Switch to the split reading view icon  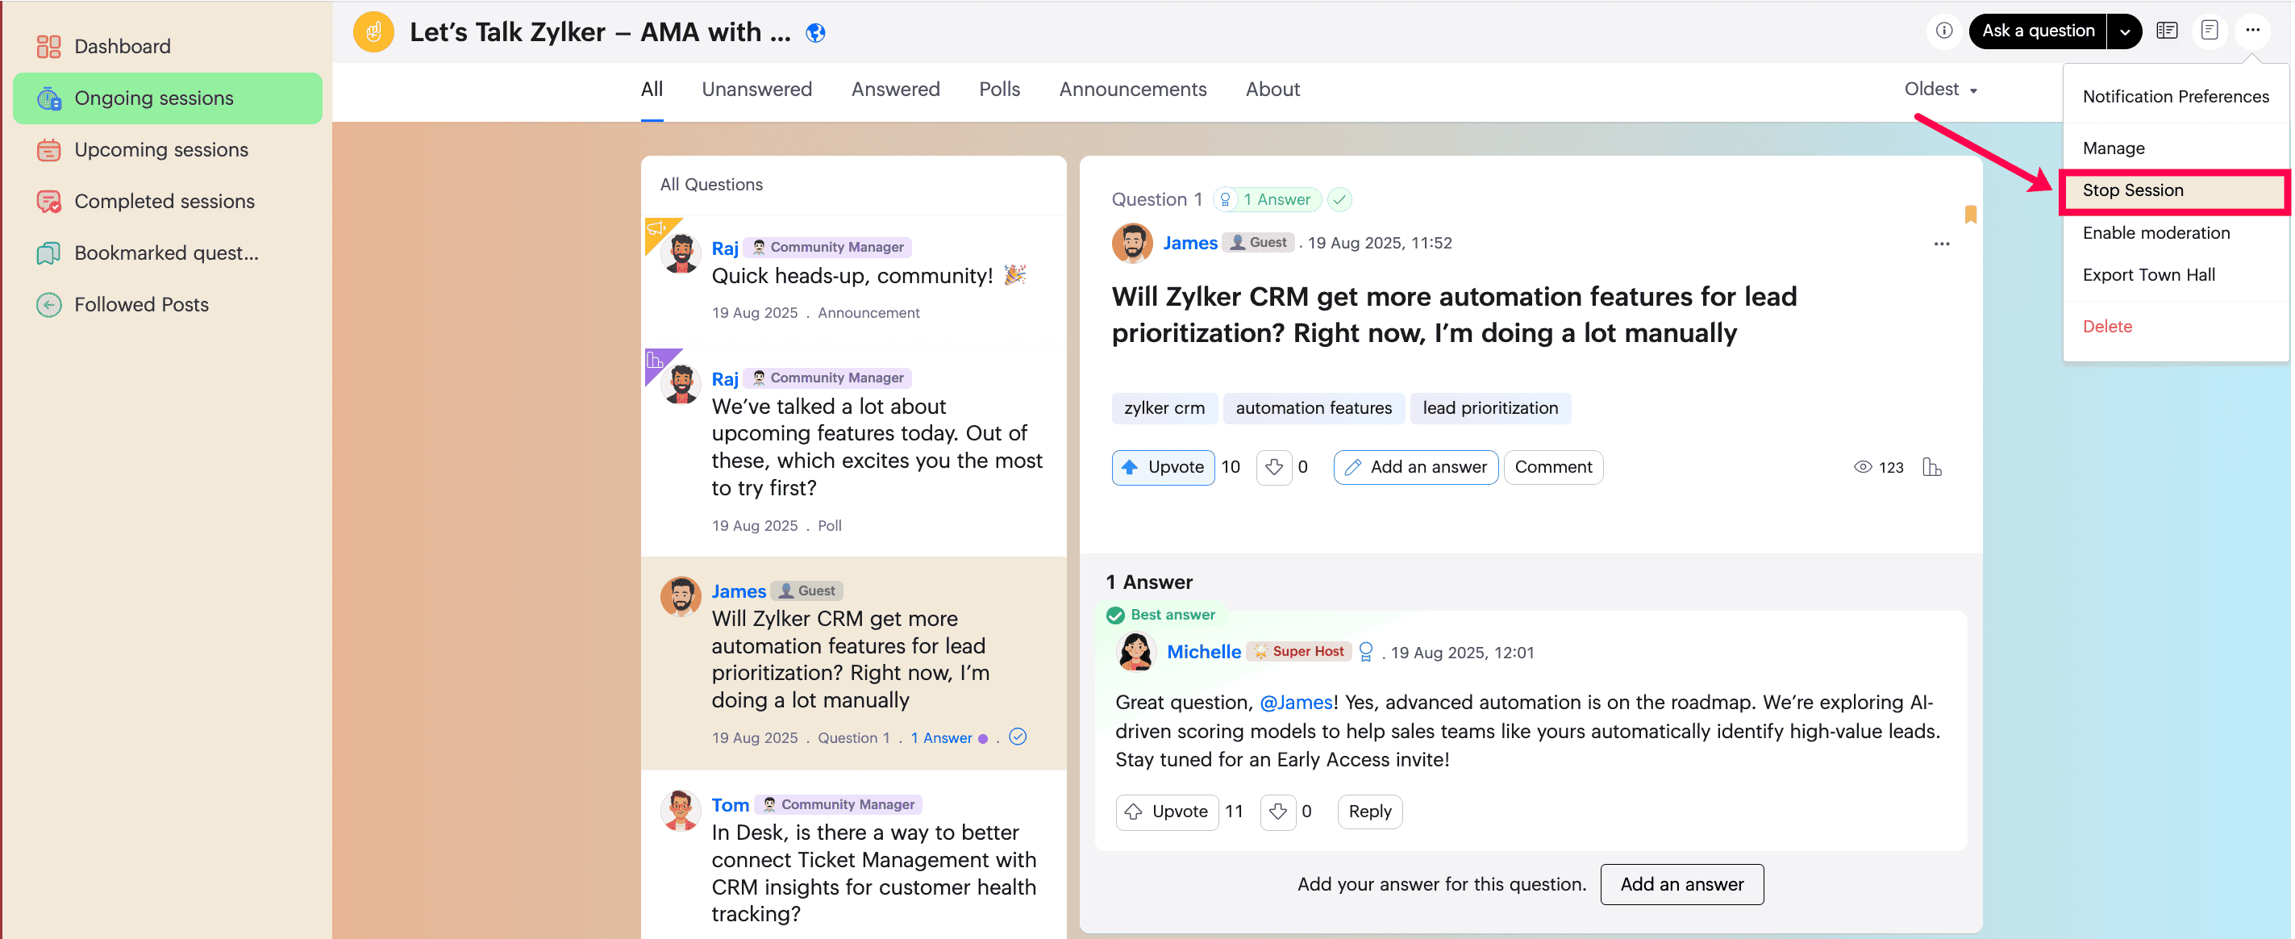click(x=2167, y=31)
